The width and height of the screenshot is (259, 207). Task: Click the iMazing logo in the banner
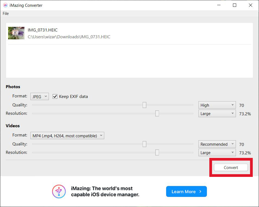59,192
